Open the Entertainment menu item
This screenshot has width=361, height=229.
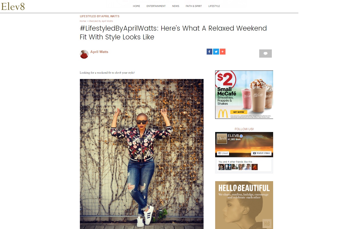[x=156, y=6]
